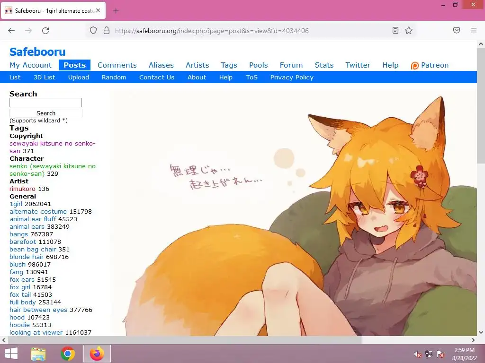The width and height of the screenshot is (485, 363).
Task: Open the My Account tab
Action: 31,65
